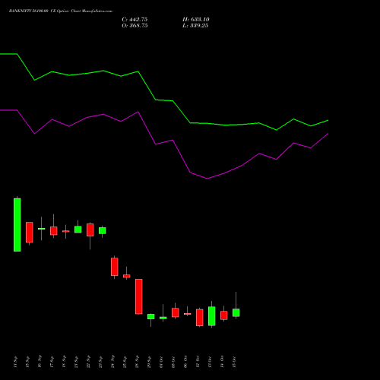Screen dimensions: 380x380
Task: Select the open value O: 368.75
Action: [x=135, y=26]
